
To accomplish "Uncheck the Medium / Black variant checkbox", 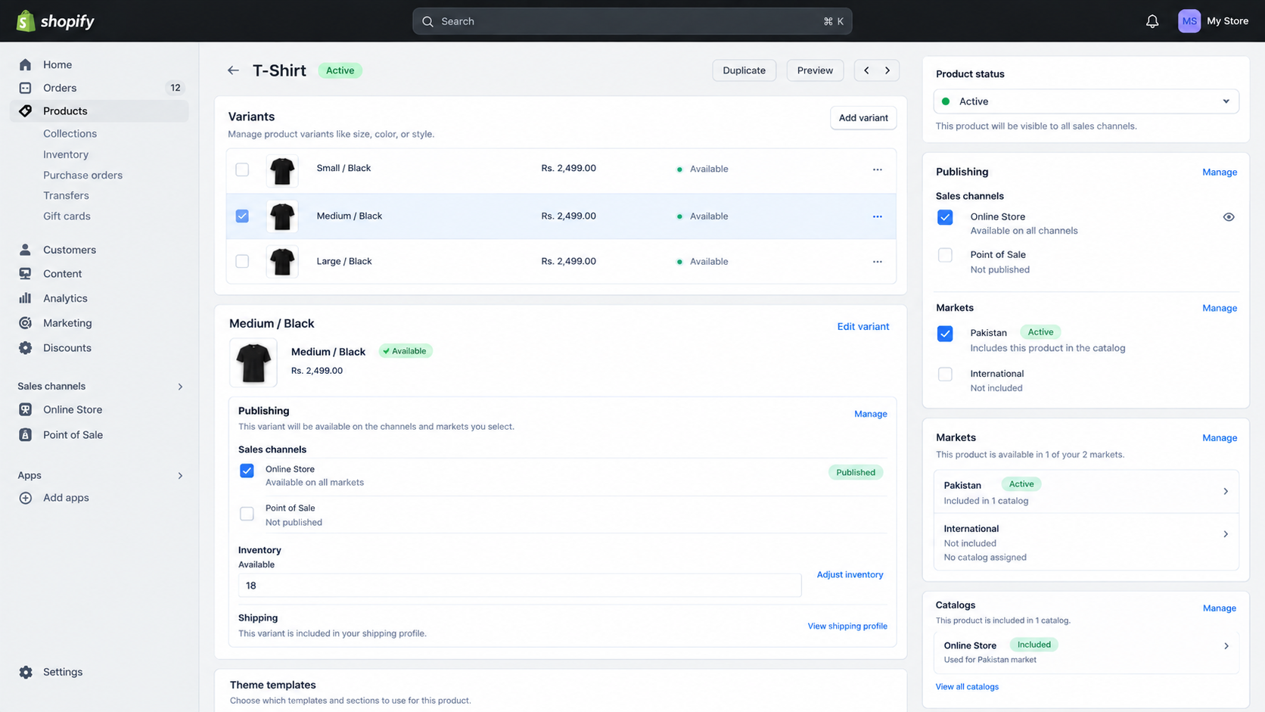I will click(242, 216).
